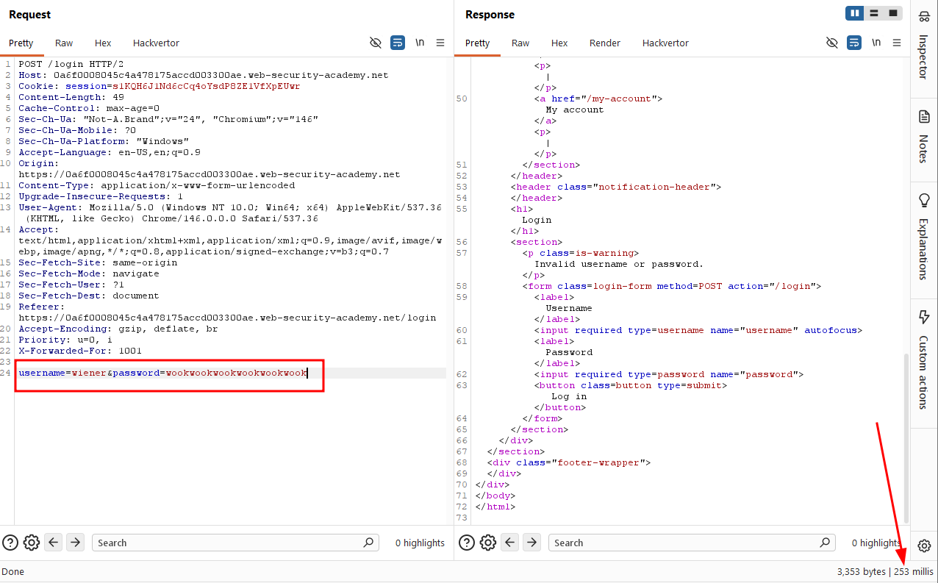
Task: Go to next match in Response search
Action: (531, 543)
